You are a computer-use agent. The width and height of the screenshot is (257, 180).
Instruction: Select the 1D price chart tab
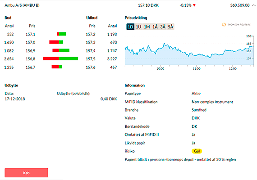click(130, 27)
